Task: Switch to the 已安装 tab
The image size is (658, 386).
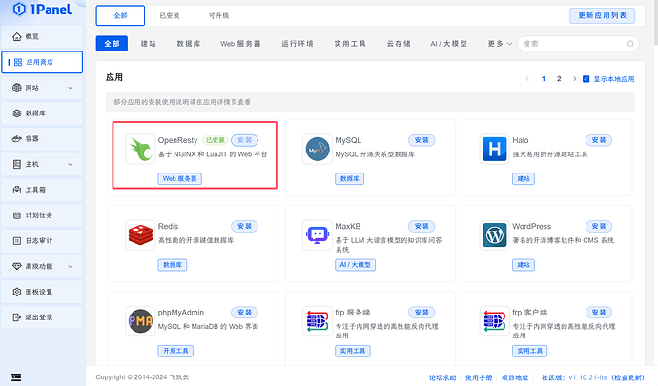Action: tap(170, 16)
